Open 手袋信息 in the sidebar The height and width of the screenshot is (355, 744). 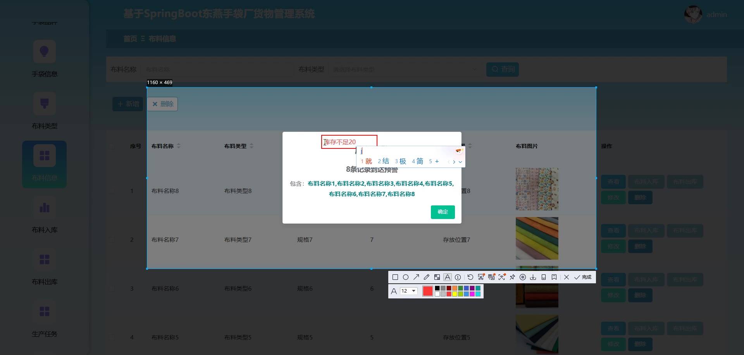click(45, 59)
